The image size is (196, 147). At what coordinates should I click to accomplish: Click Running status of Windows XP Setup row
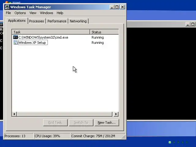click(x=98, y=43)
